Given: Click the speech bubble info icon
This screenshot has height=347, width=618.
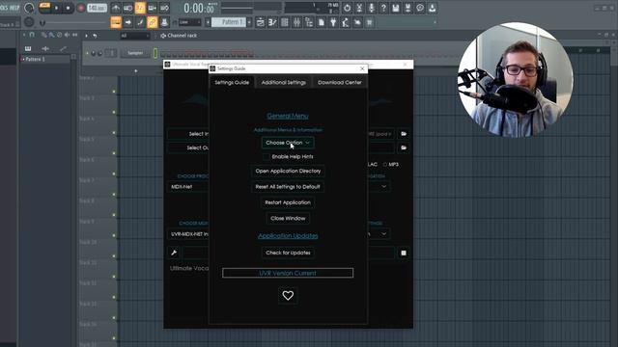Looking at the screenshot, I should coord(420,8).
